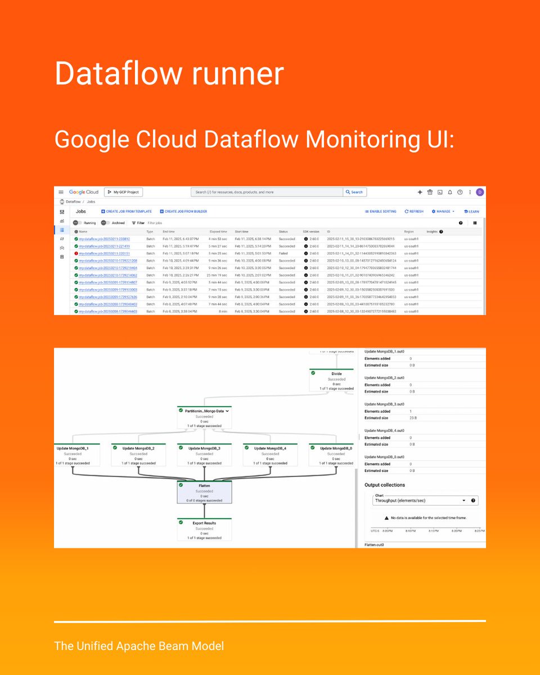The image size is (540, 675).
Task: Expand the Partitioning Mongo Data node chevron
Action: pyautogui.click(x=228, y=411)
